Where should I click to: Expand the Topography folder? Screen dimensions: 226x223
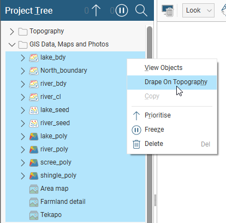tap(12, 32)
